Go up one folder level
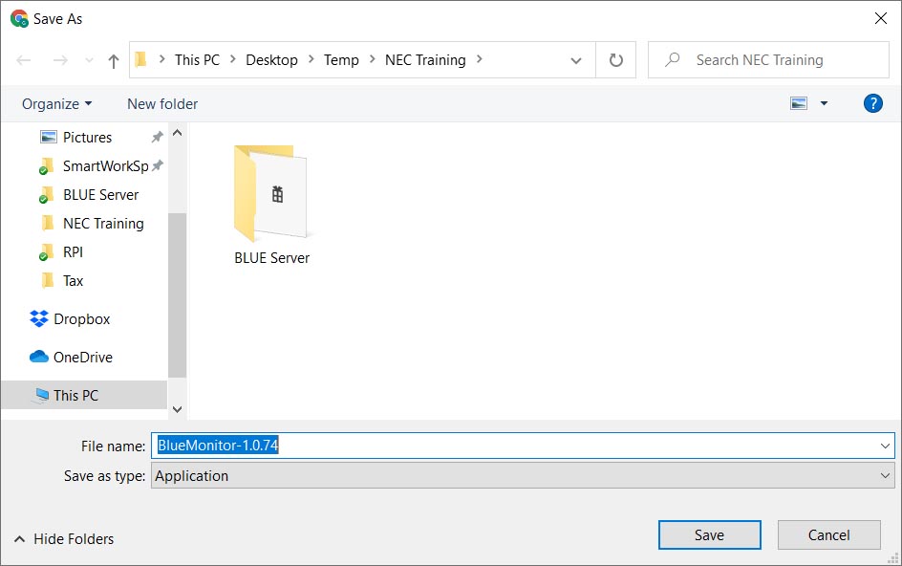The image size is (902, 566). [x=114, y=60]
